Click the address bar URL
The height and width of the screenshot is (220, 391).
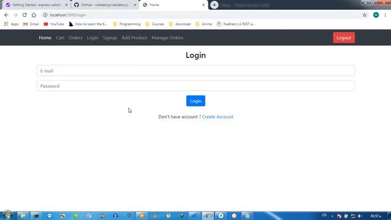click(68, 15)
